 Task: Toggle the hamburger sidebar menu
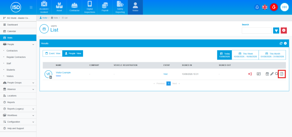tap(31, 7)
